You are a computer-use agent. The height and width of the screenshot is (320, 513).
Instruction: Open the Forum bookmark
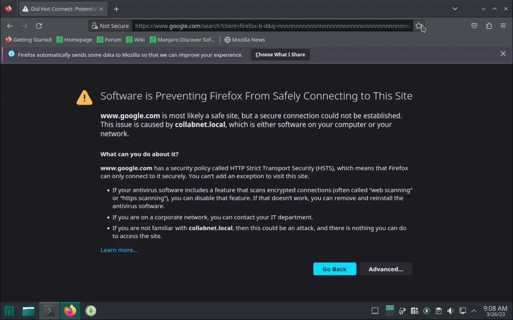pos(109,40)
